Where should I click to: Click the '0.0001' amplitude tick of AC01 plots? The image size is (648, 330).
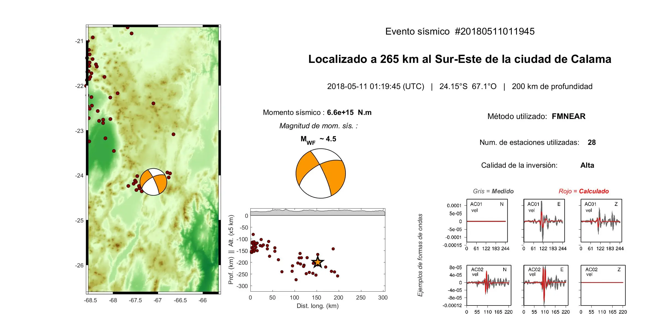pyautogui.click(x=454, y=206)
